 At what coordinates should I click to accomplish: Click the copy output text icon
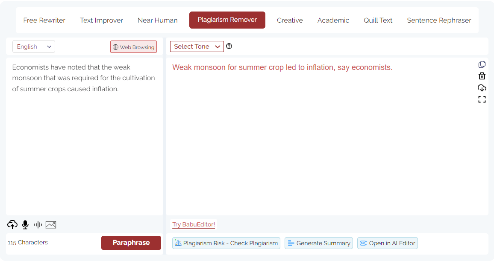pos(482,64)
